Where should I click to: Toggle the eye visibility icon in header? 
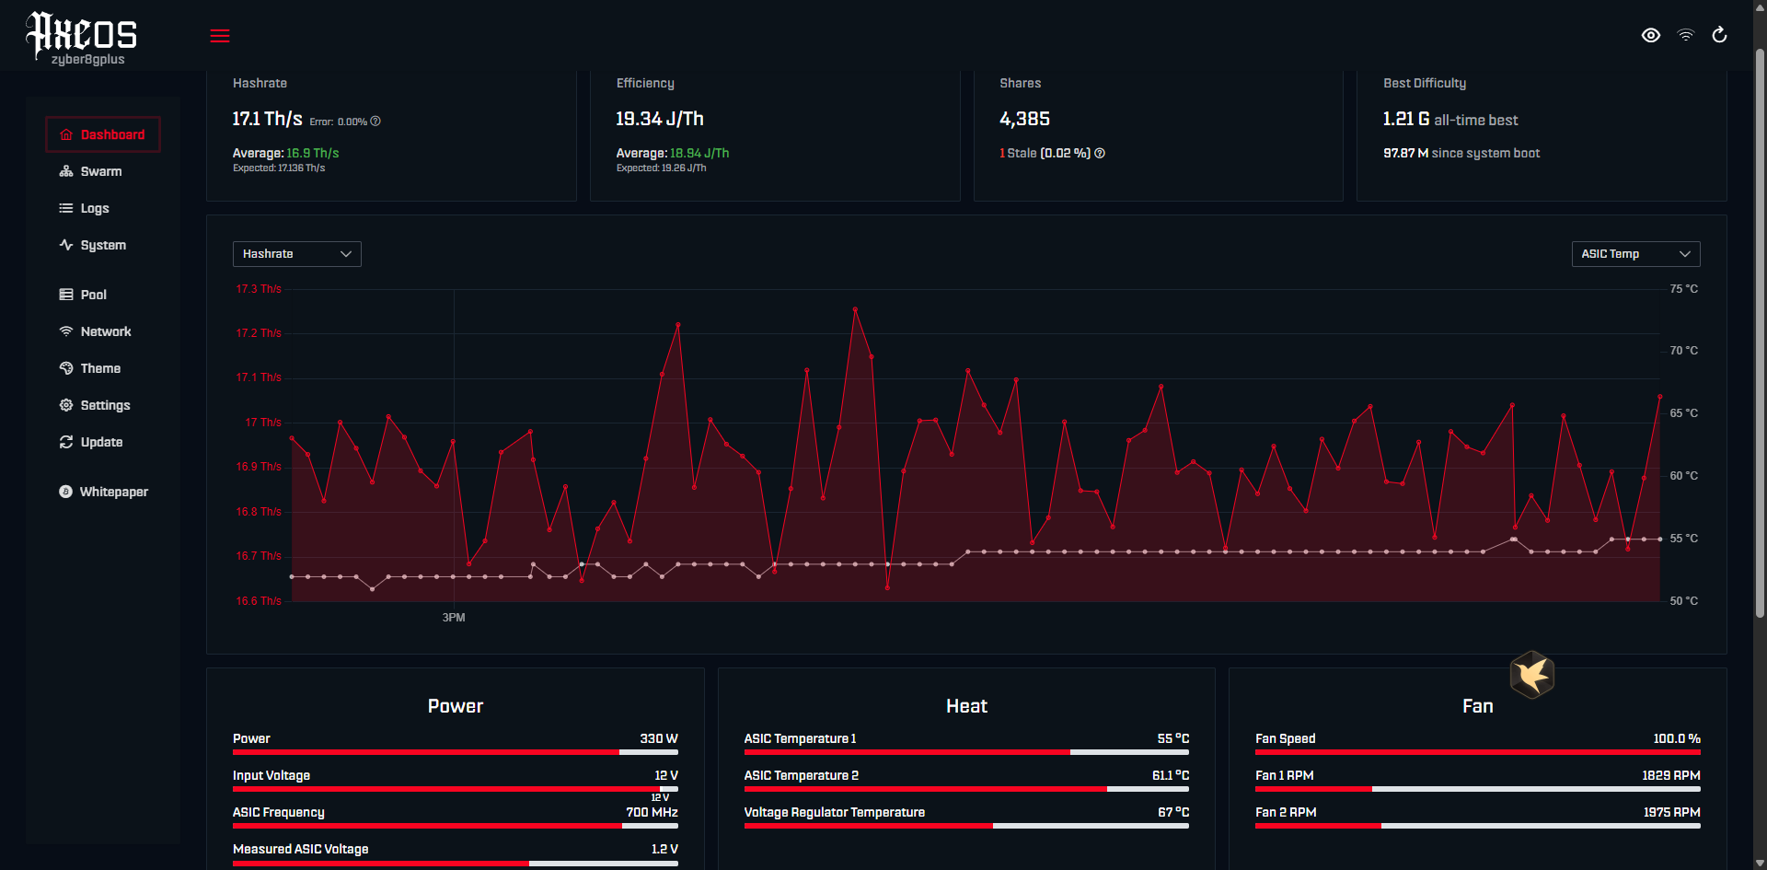[x=1651, y=35]
